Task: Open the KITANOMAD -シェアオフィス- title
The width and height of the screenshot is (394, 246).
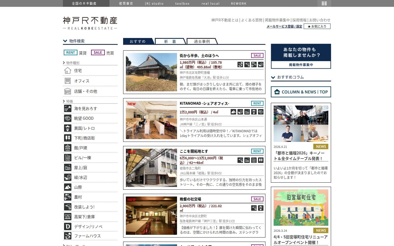Action: (204, 103)
